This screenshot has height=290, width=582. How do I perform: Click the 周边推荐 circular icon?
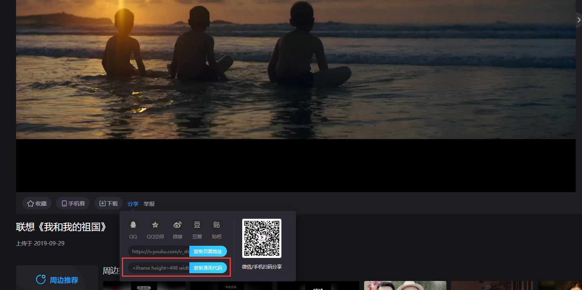coord(41,280)
